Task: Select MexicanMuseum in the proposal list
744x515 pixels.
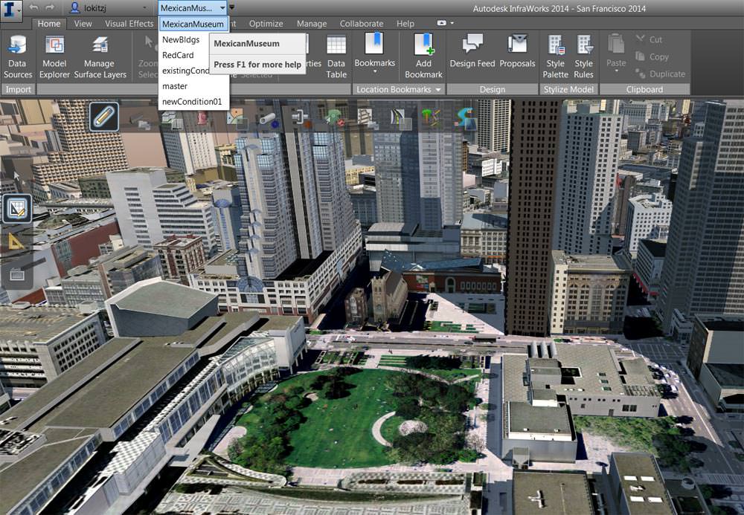Action: point(193,25)
